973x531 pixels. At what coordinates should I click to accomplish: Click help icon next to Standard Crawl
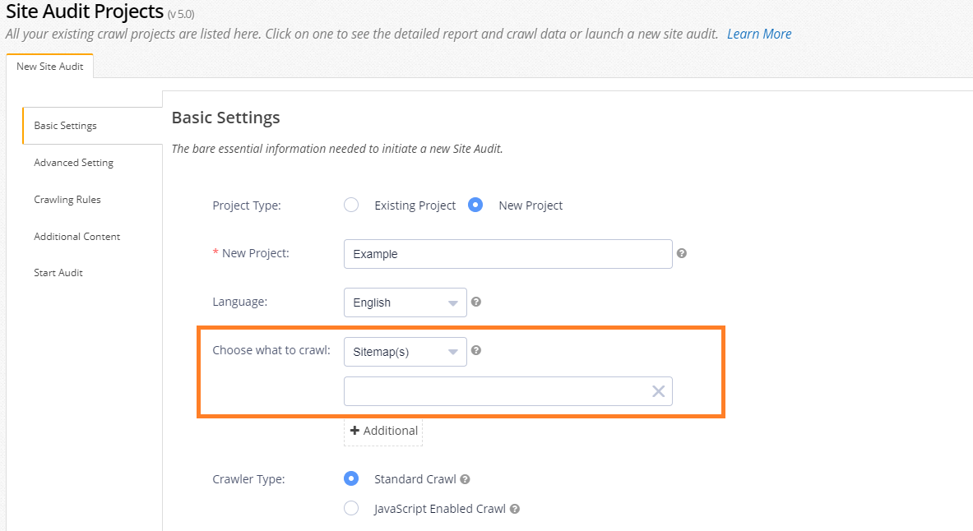466,479
